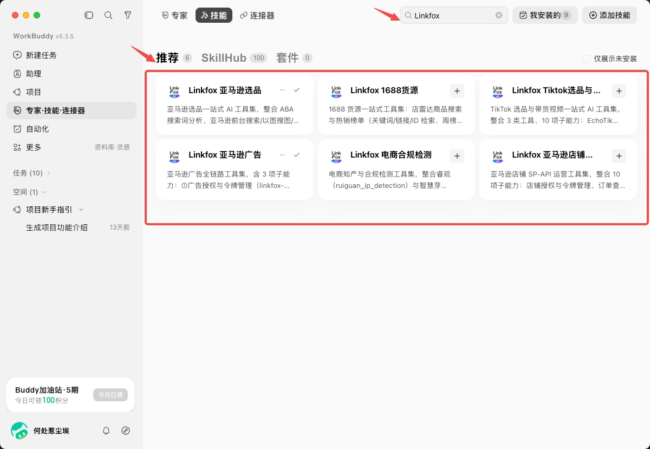Expand 任务 (10) section chevron

(x=49, y=173)
